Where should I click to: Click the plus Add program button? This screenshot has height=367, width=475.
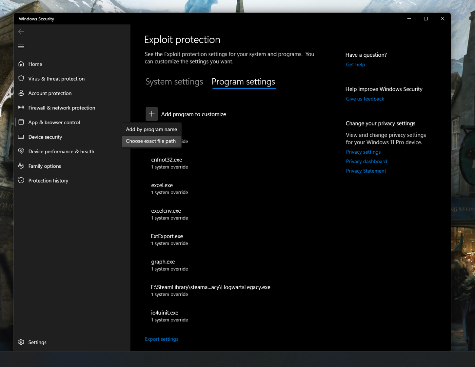(151, 114)
